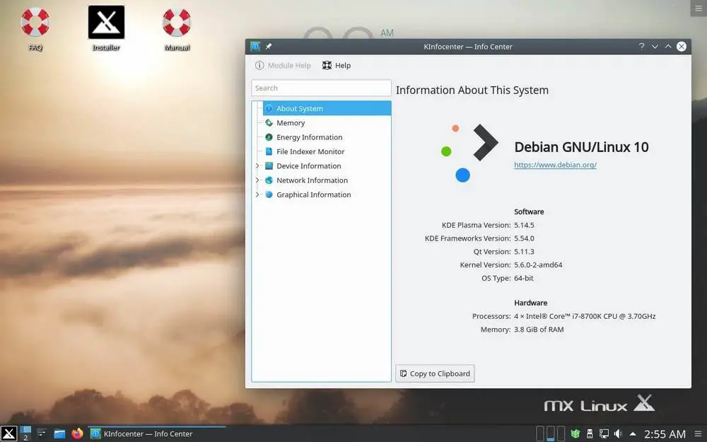This screenshot has width=707, height=442.
Task: Expand hidden system tray icons arrow
Action: coord(633,434)
